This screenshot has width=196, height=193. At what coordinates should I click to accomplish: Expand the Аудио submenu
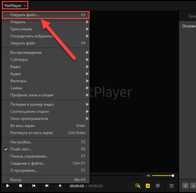(x=46, y=74)
